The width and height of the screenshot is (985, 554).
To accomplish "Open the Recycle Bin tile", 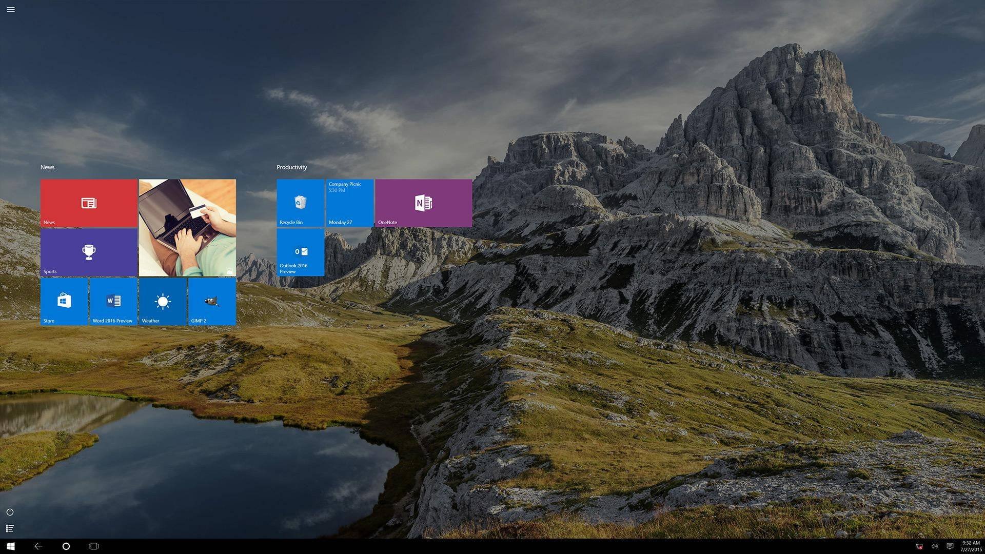I will pos(300,203).
